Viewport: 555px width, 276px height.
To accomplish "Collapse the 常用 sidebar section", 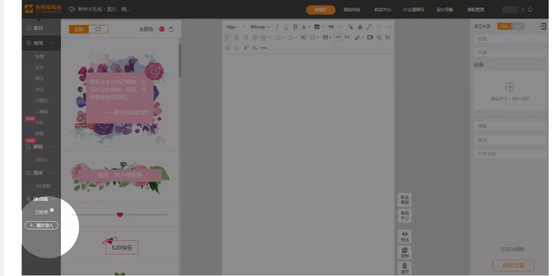I will pos(52,44).
